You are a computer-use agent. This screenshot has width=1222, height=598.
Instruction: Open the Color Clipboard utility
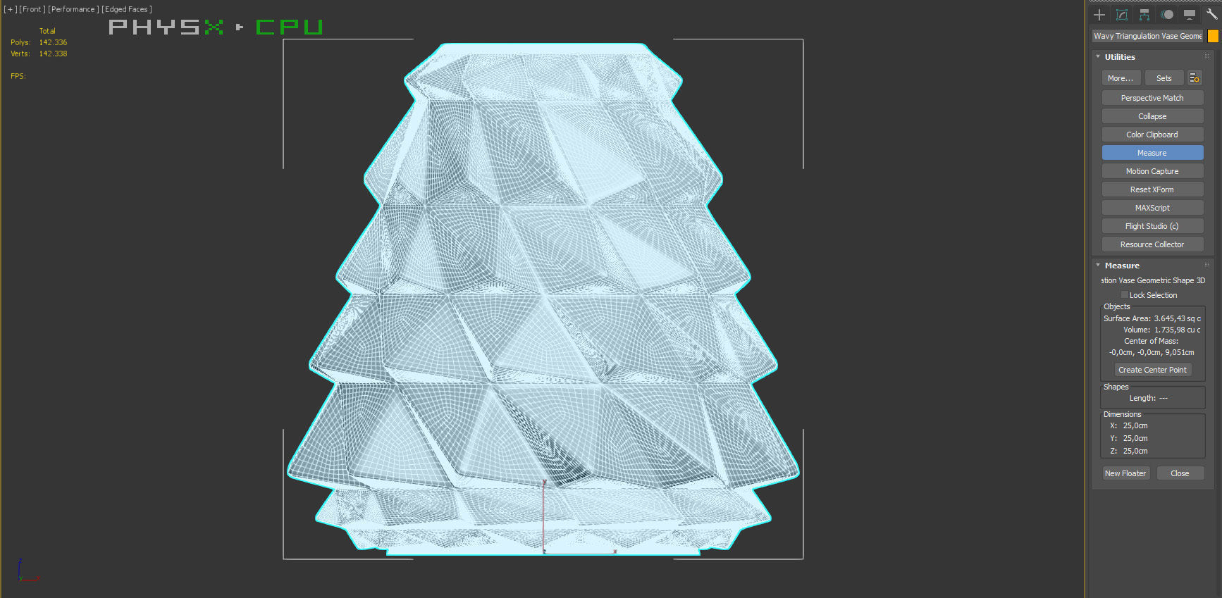(1152, 135)
